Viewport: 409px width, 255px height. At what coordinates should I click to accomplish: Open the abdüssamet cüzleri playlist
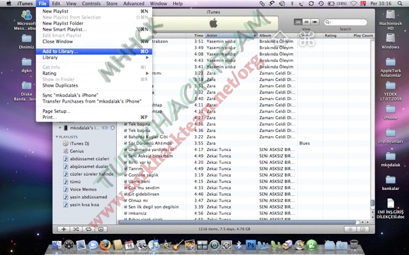[89, 159]
